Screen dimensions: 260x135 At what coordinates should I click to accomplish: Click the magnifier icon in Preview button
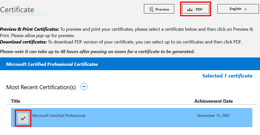click(151, 9)
